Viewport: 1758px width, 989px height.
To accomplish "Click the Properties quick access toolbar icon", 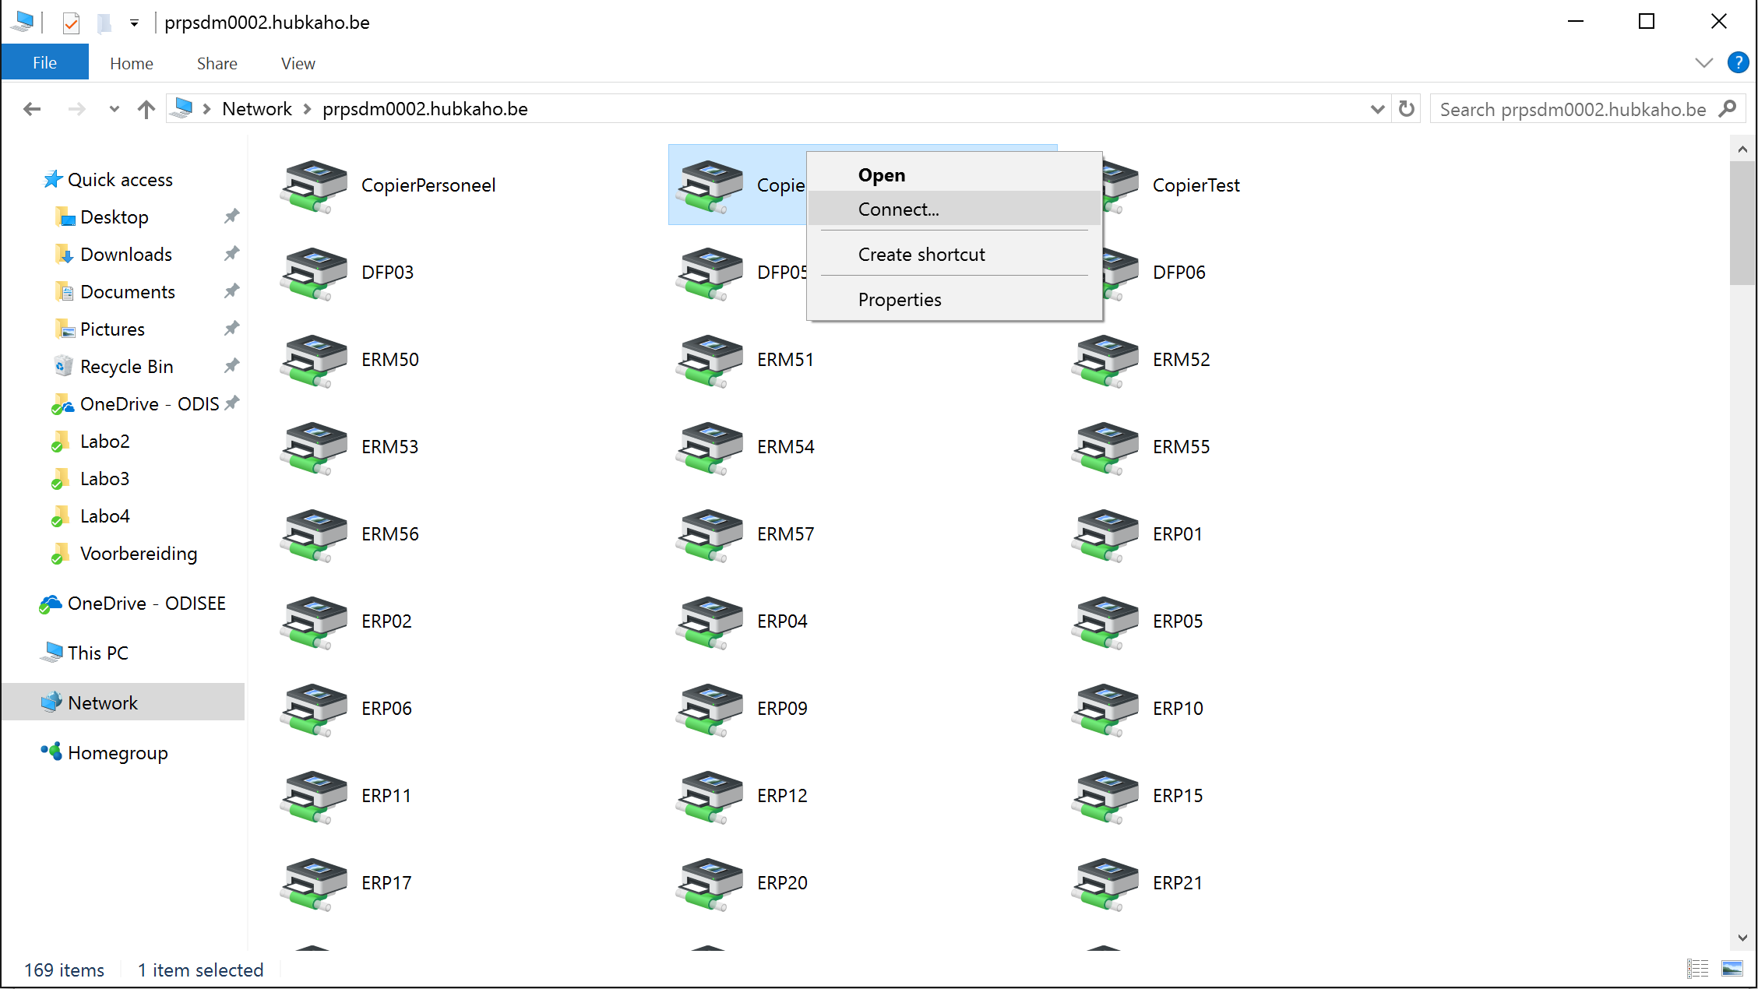I will coord(71,23).
